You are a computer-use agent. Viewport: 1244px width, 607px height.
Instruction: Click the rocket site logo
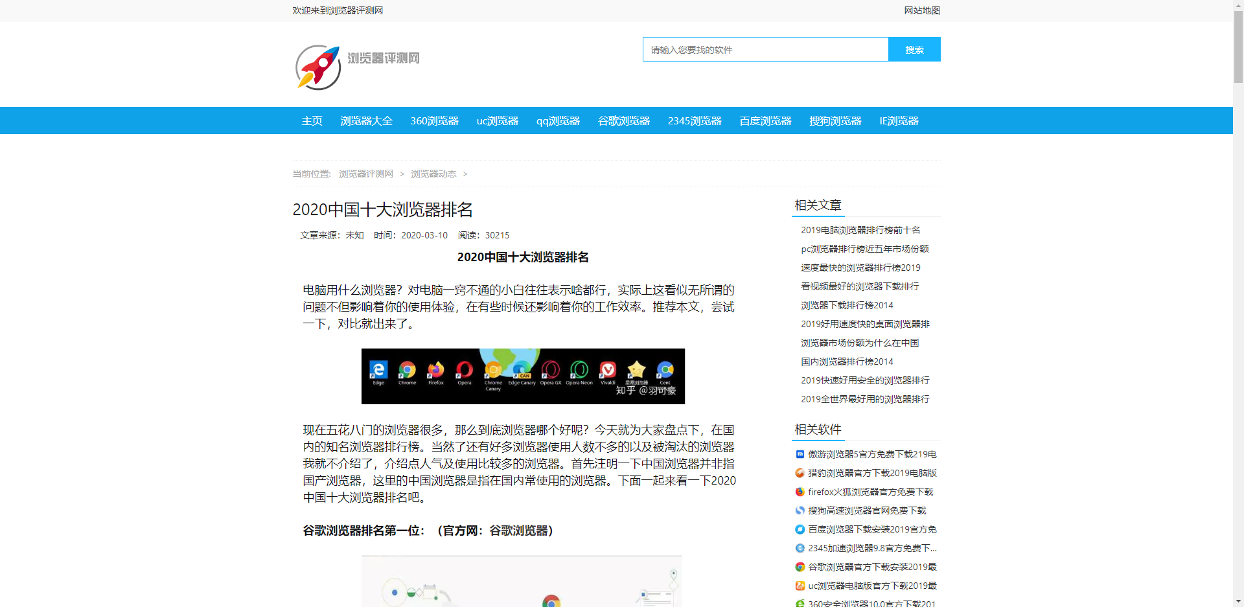tap(318, 67)
